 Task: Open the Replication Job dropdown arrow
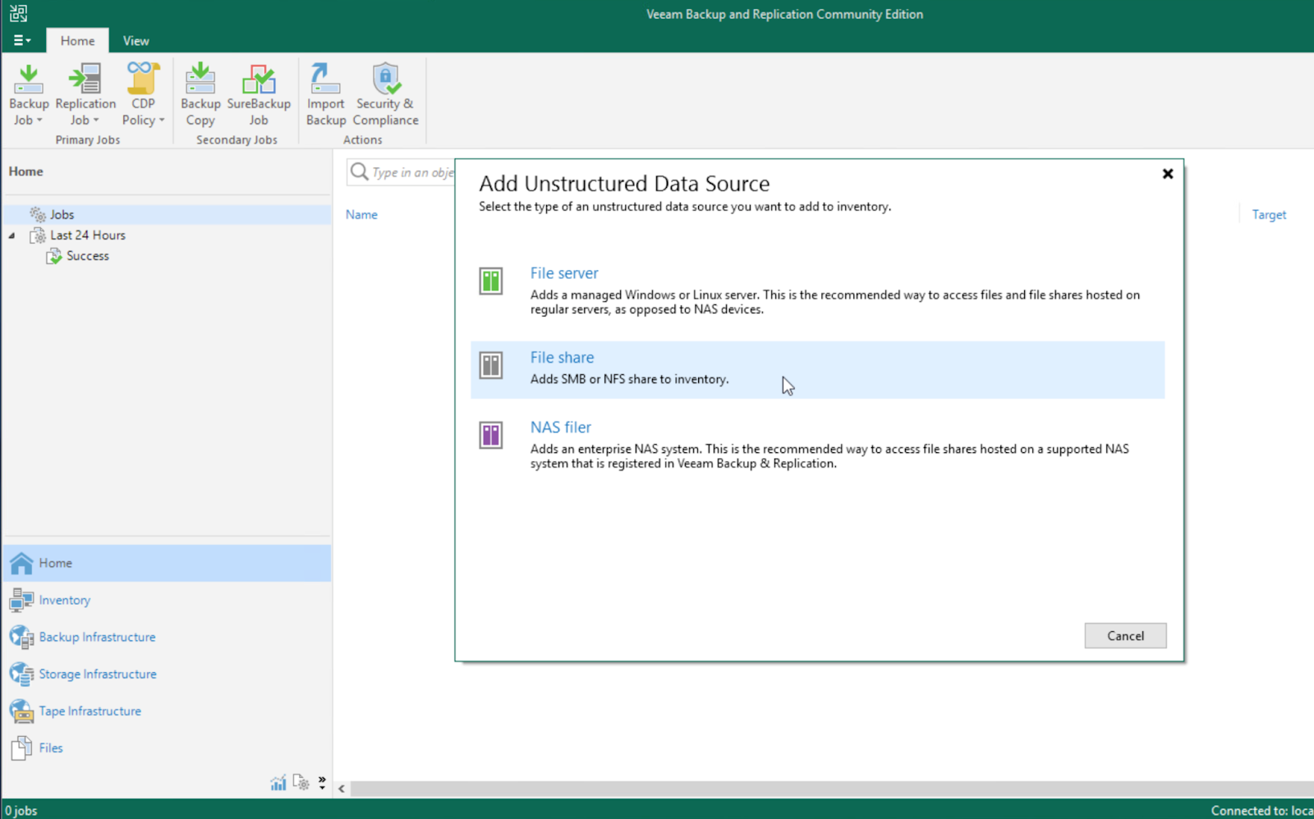96,121
